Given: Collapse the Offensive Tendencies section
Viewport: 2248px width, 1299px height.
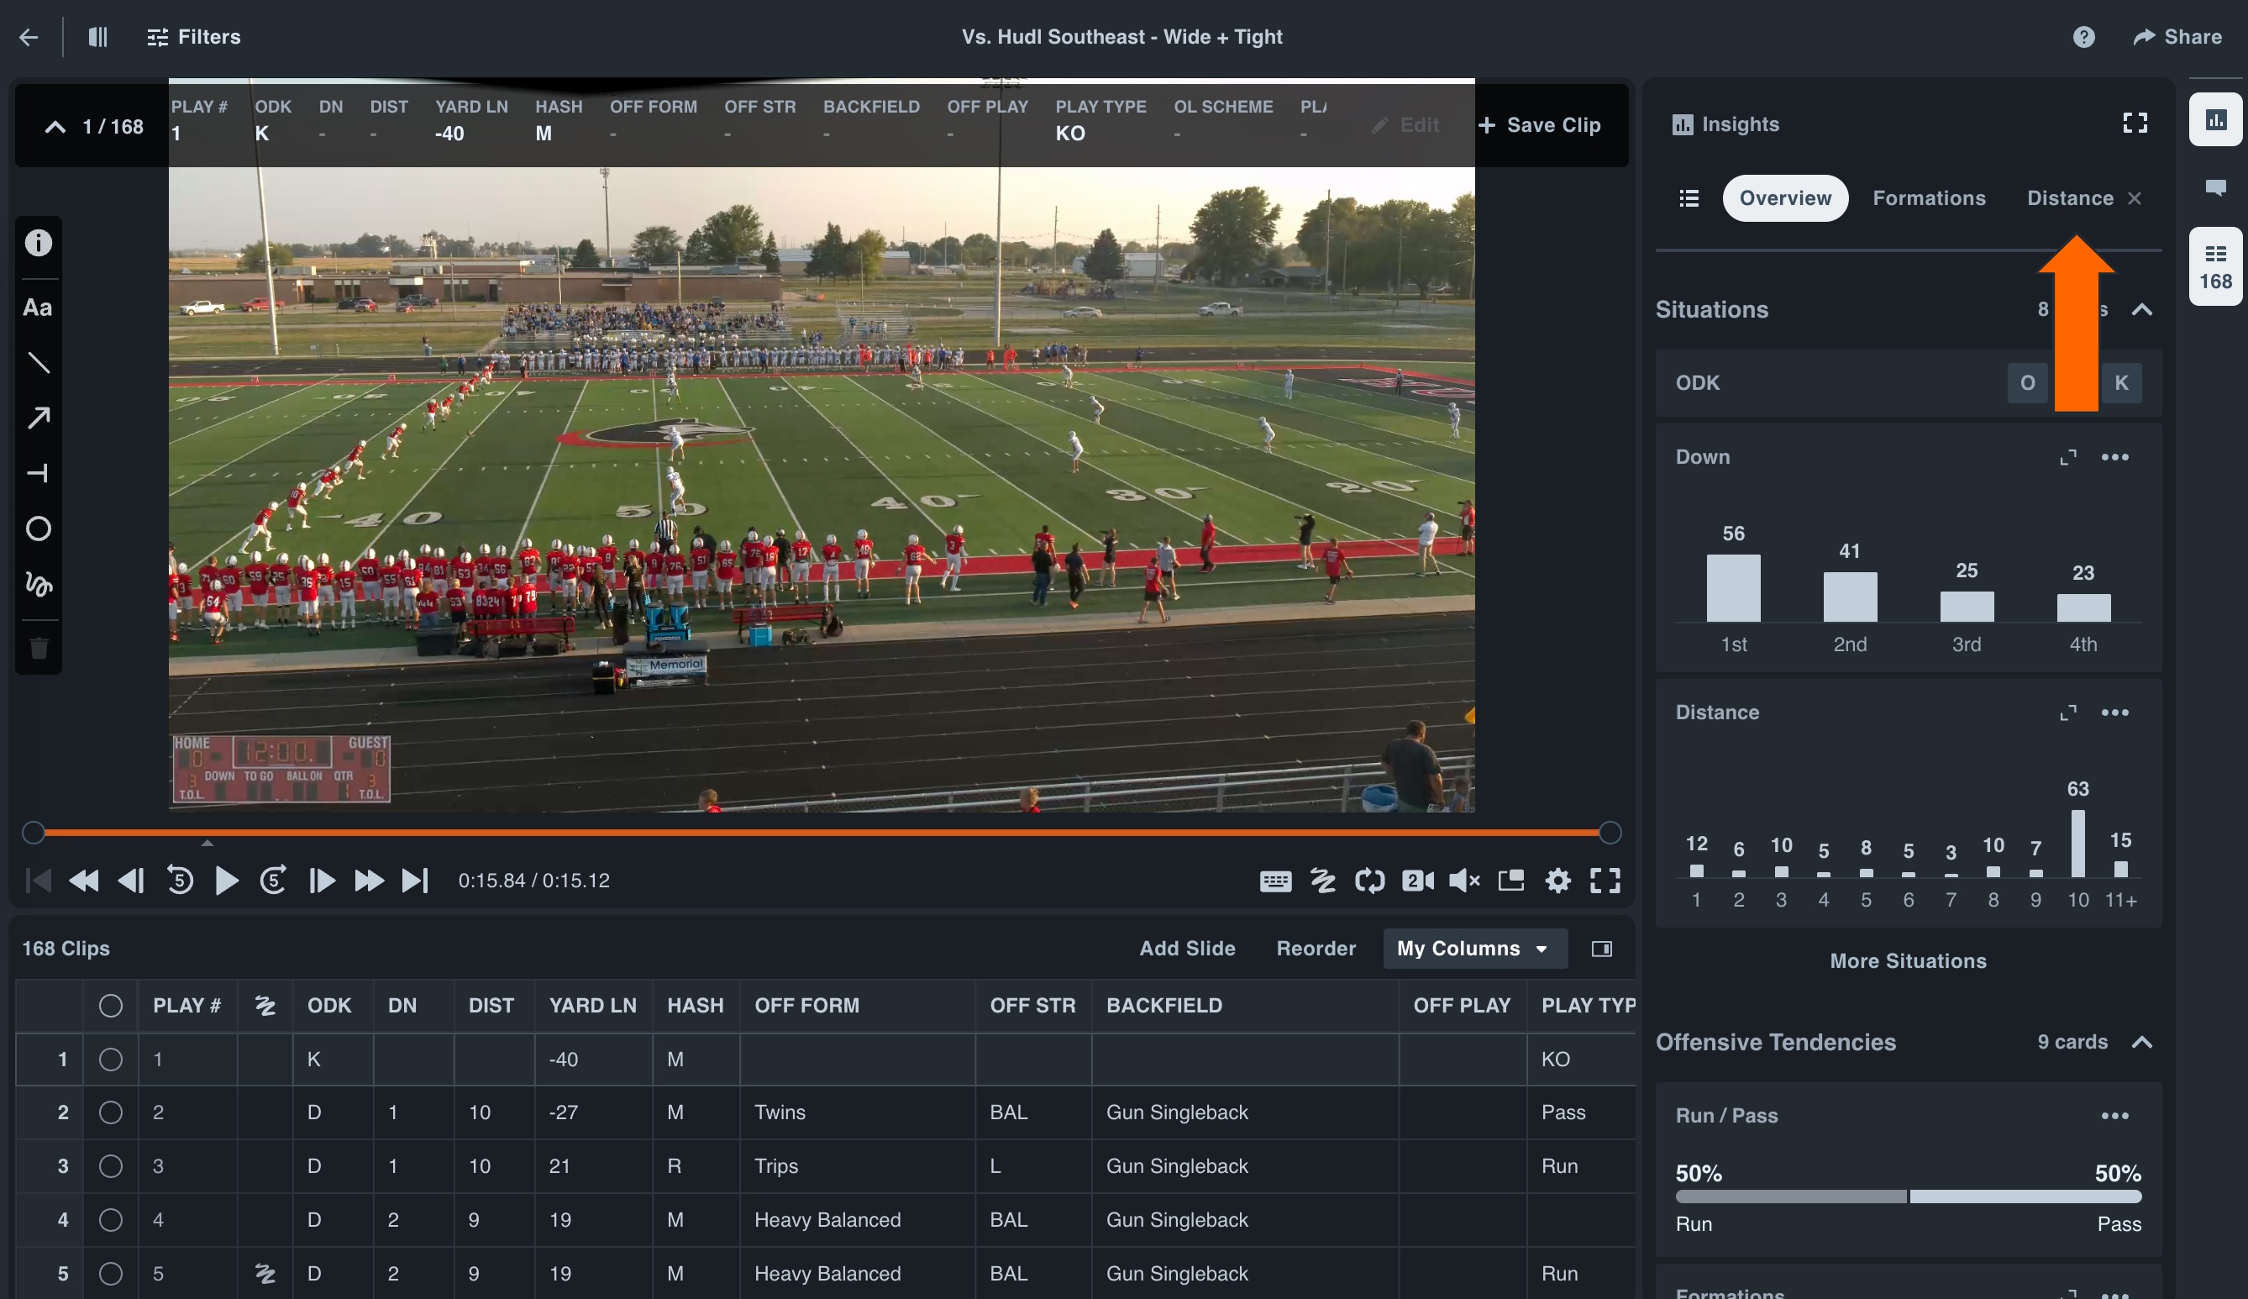Looking at the screenshot, I should click(2143, 1041).
